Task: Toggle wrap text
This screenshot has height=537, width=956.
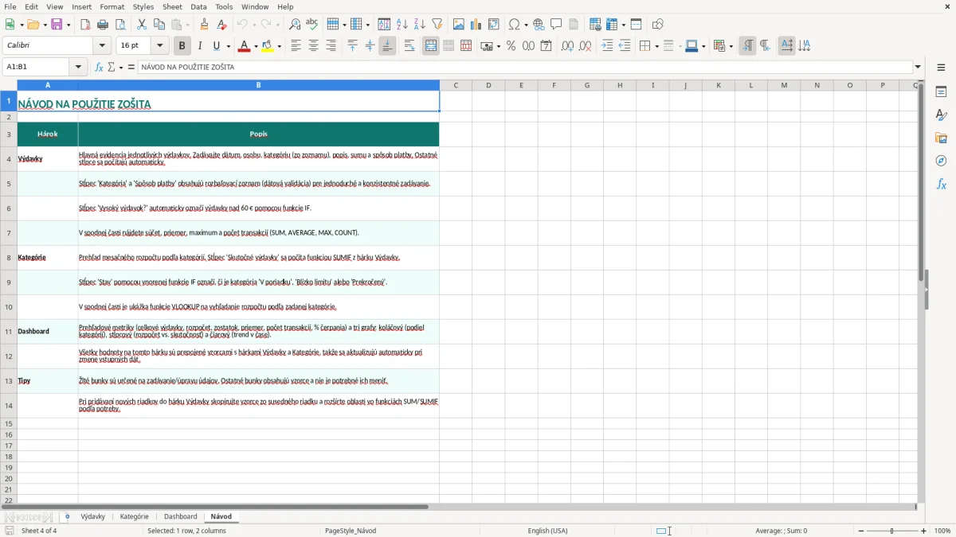Action: (409, 46)
